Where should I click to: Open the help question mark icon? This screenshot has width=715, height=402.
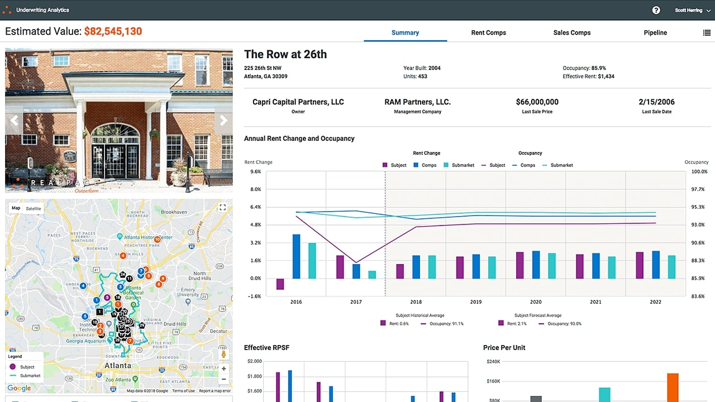656,10
